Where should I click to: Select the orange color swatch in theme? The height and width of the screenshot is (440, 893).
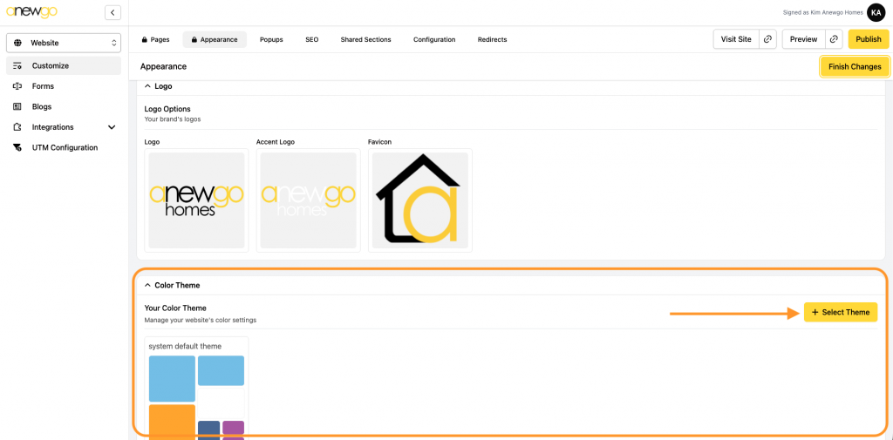[x=172, y=422]
